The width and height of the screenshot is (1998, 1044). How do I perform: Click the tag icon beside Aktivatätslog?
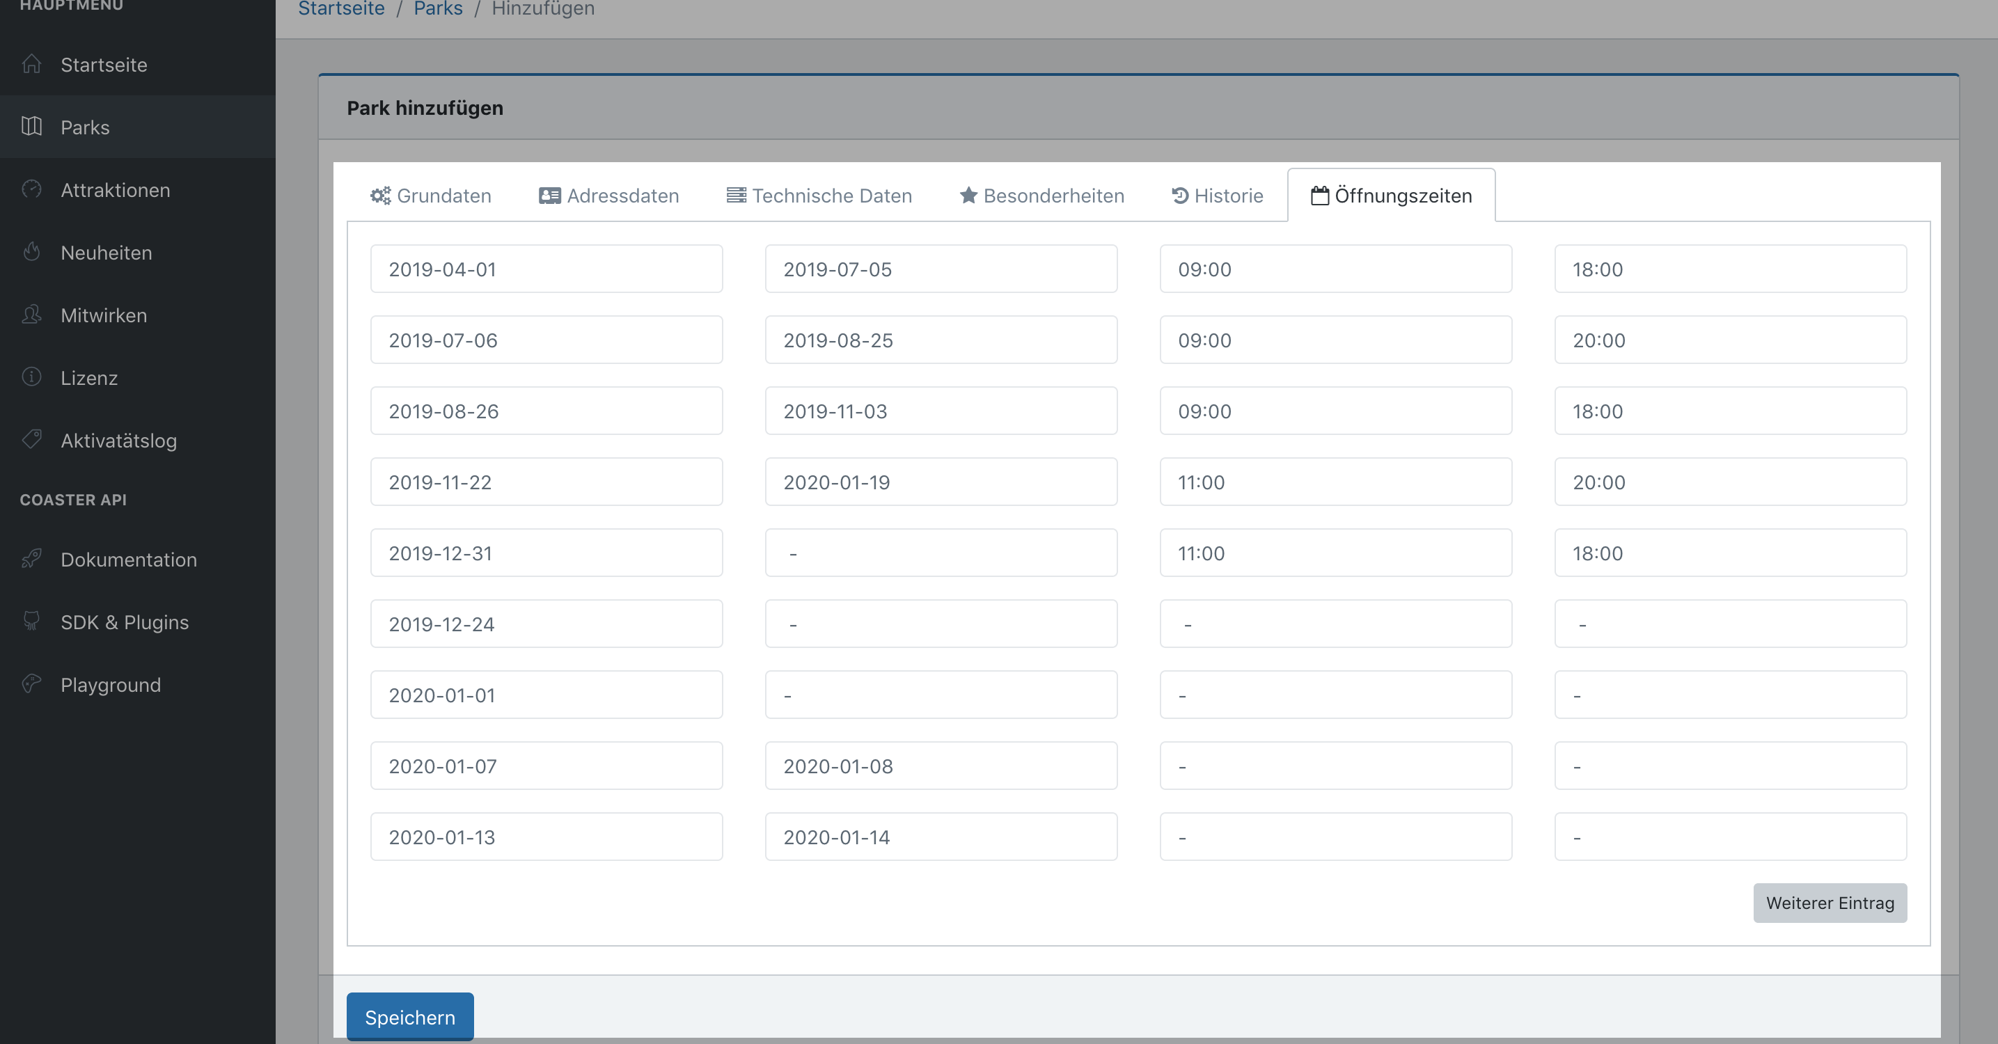point(32,440)
